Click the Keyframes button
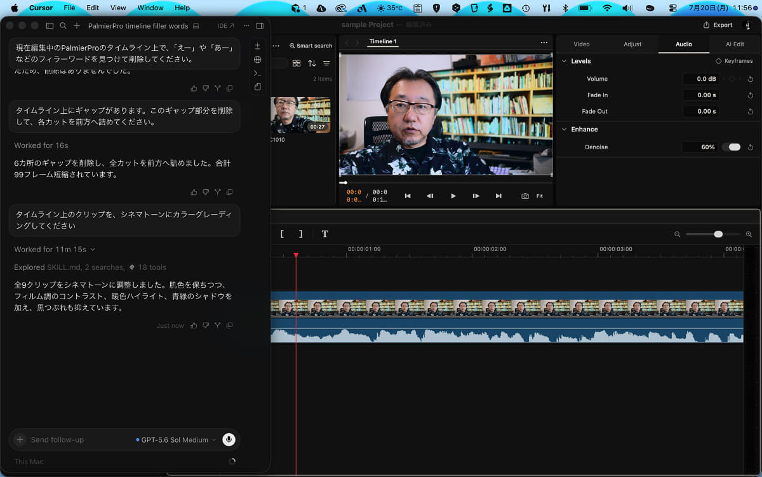This screenshot has height=477, width=762. 734,61
